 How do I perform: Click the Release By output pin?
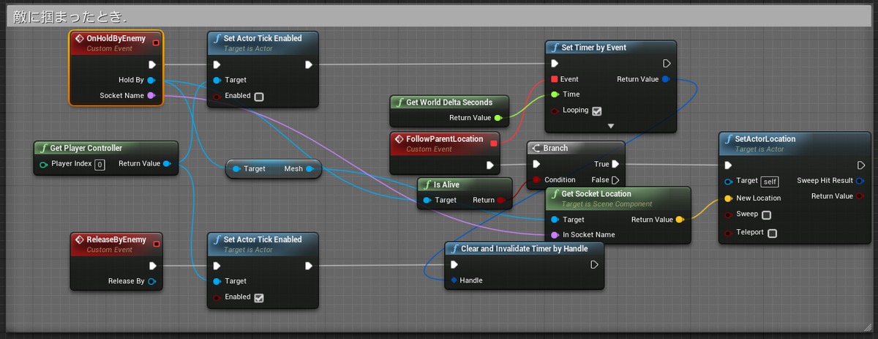click(x=151, y=281)
